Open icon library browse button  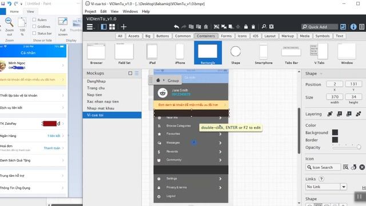click(x=345, y=167)
